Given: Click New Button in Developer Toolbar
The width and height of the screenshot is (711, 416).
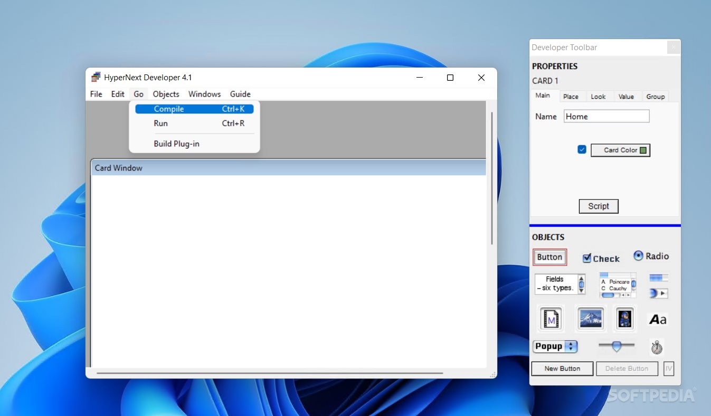Looking at the screenshot, I should pyautogui.click(x=562, y=368).
